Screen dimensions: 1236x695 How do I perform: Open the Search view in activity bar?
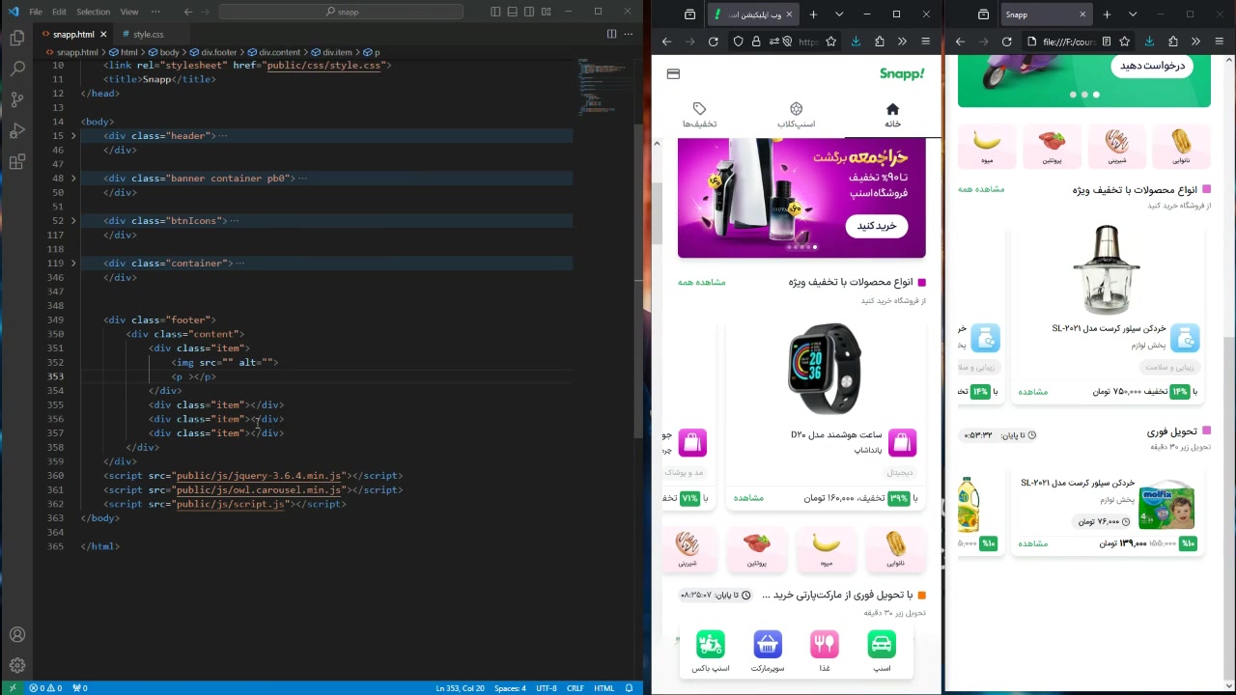point(17,69)
